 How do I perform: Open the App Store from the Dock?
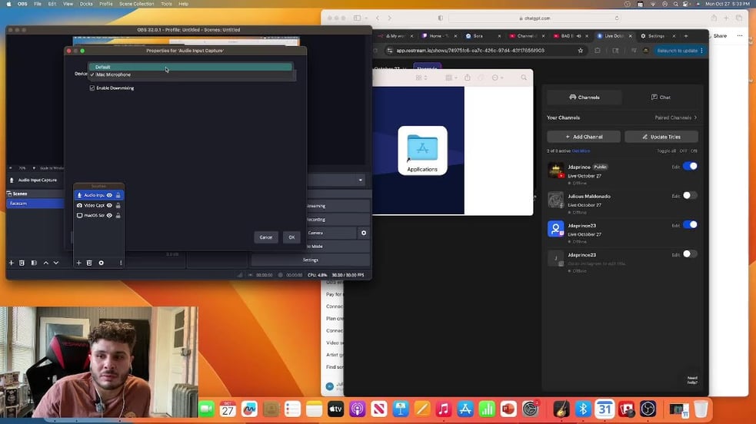tap(465, 409)
